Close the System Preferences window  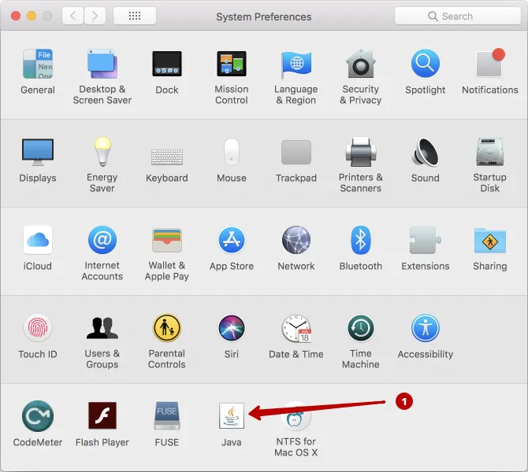16,16
